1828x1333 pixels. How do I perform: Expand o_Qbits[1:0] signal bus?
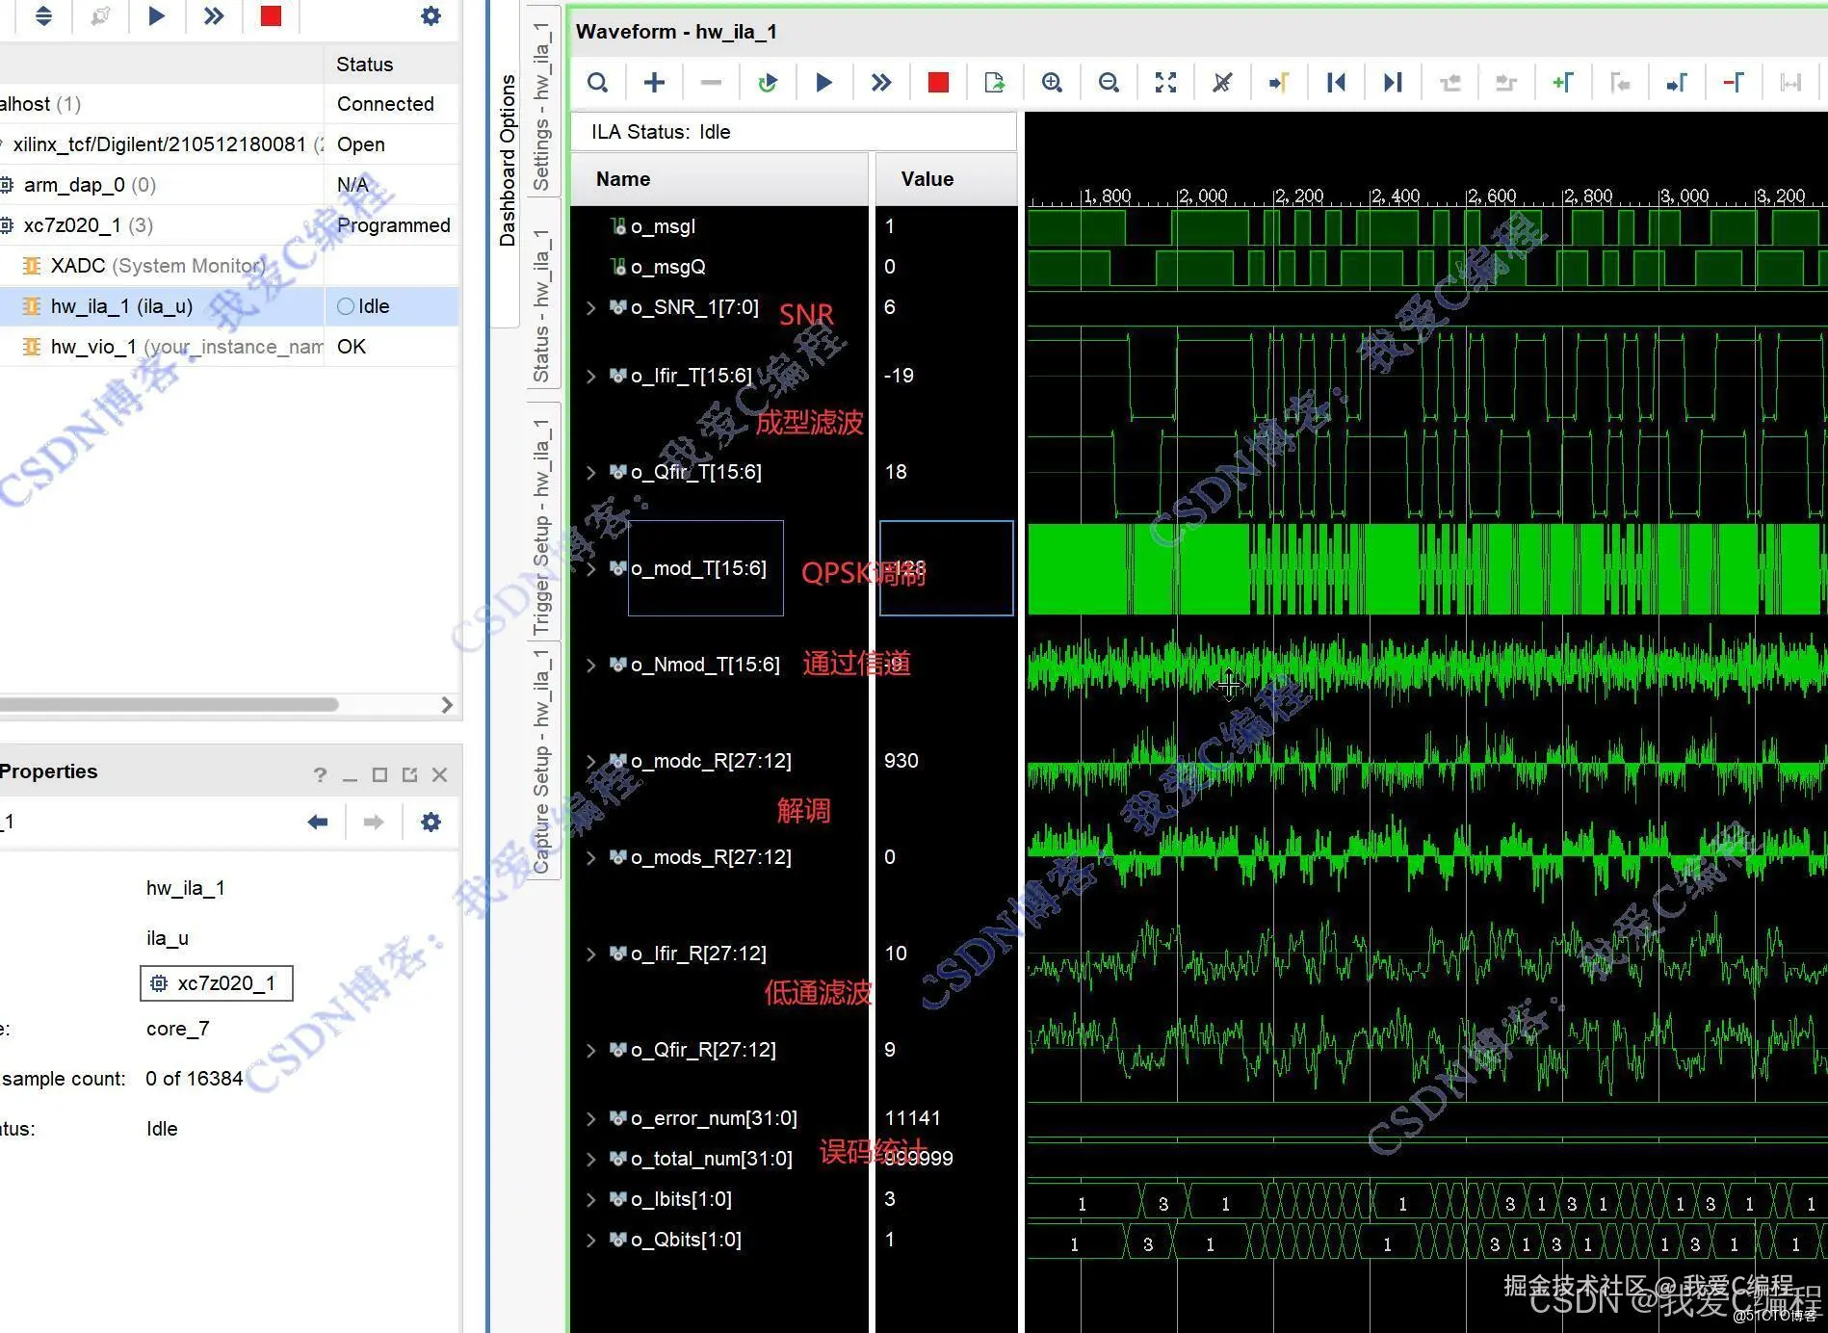(x=590, y=1241)
